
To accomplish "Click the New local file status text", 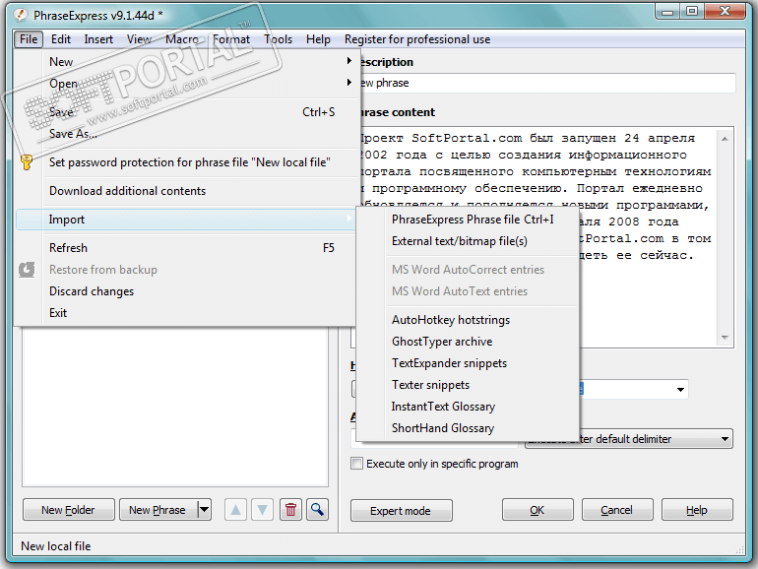I will tap(56, 546).
